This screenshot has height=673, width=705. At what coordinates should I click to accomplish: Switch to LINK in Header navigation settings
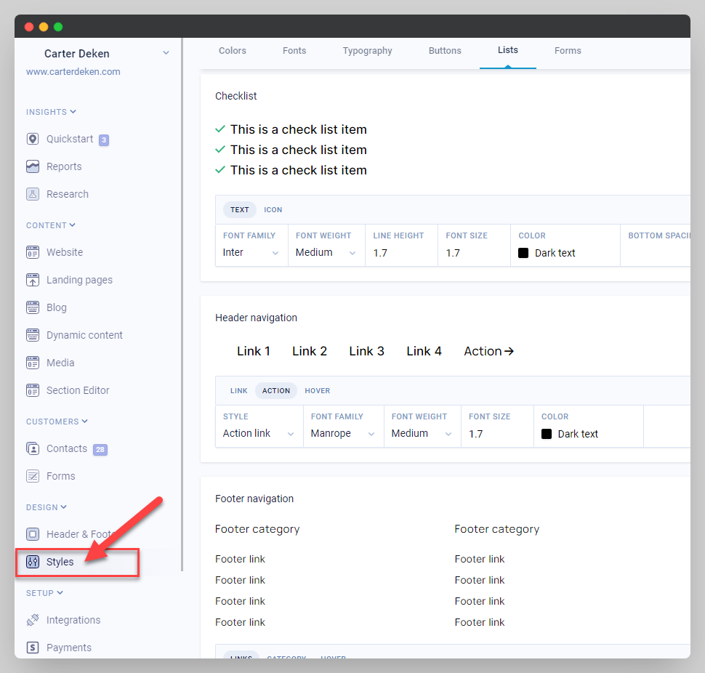[x=239, y=391]
